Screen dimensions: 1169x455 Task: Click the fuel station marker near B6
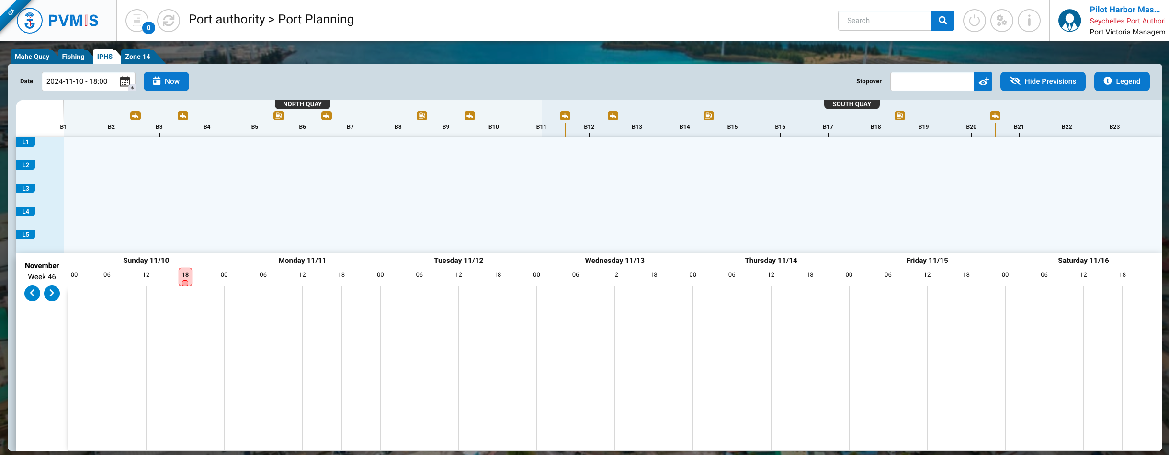pos(279,115)
